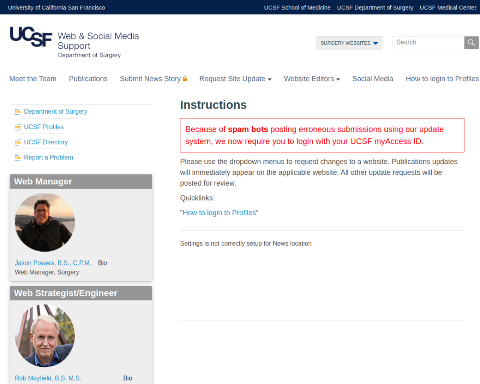Click Report a Problem link

(48, 157)
